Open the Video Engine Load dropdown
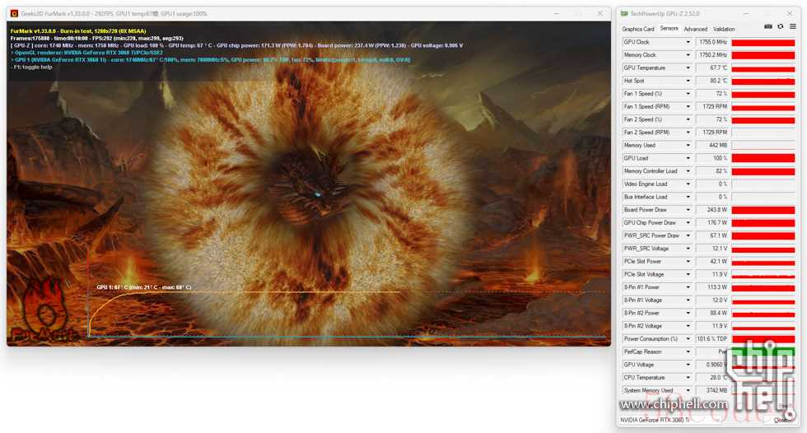This screenshot has height=433, width=807. [x=688, y=184]
